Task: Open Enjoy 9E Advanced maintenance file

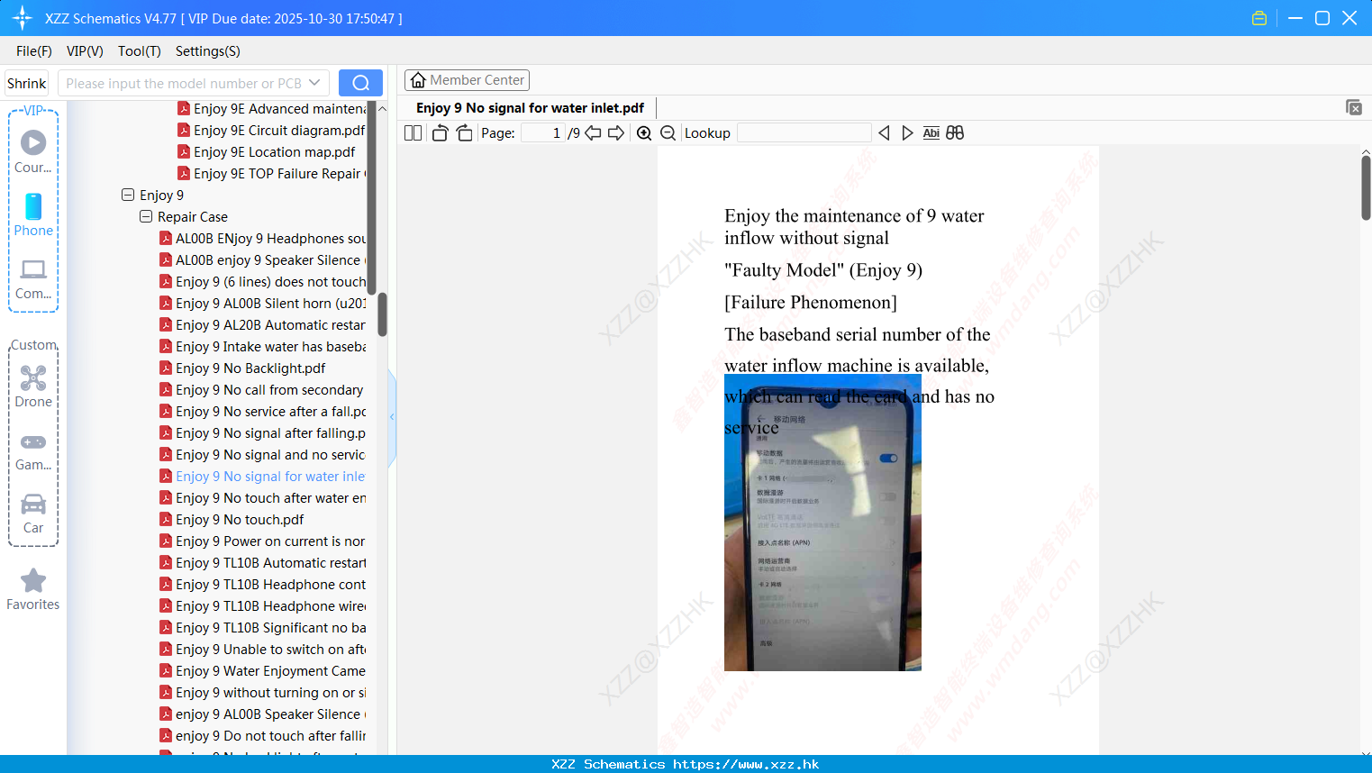Action: [x=272, y=108]
